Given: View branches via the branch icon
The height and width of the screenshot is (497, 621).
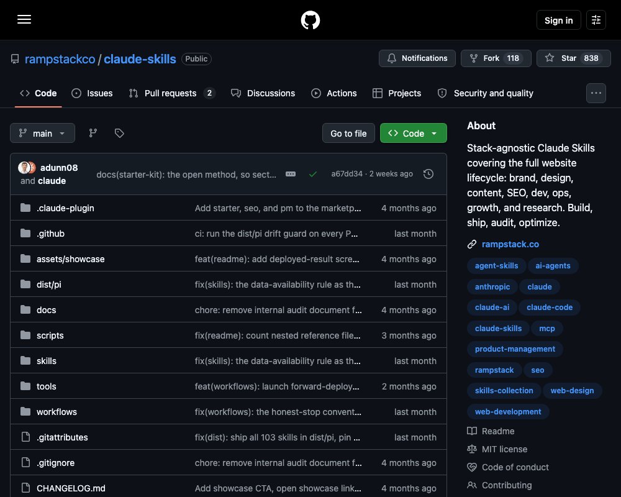Looking at the screenshot, I should (93, 133).
